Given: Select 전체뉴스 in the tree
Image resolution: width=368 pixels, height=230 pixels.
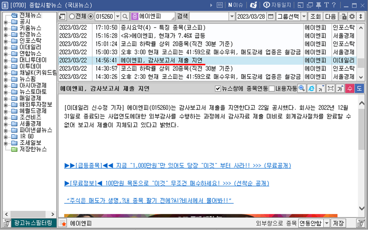Looking at the screenshot, I should pos(31,15).
